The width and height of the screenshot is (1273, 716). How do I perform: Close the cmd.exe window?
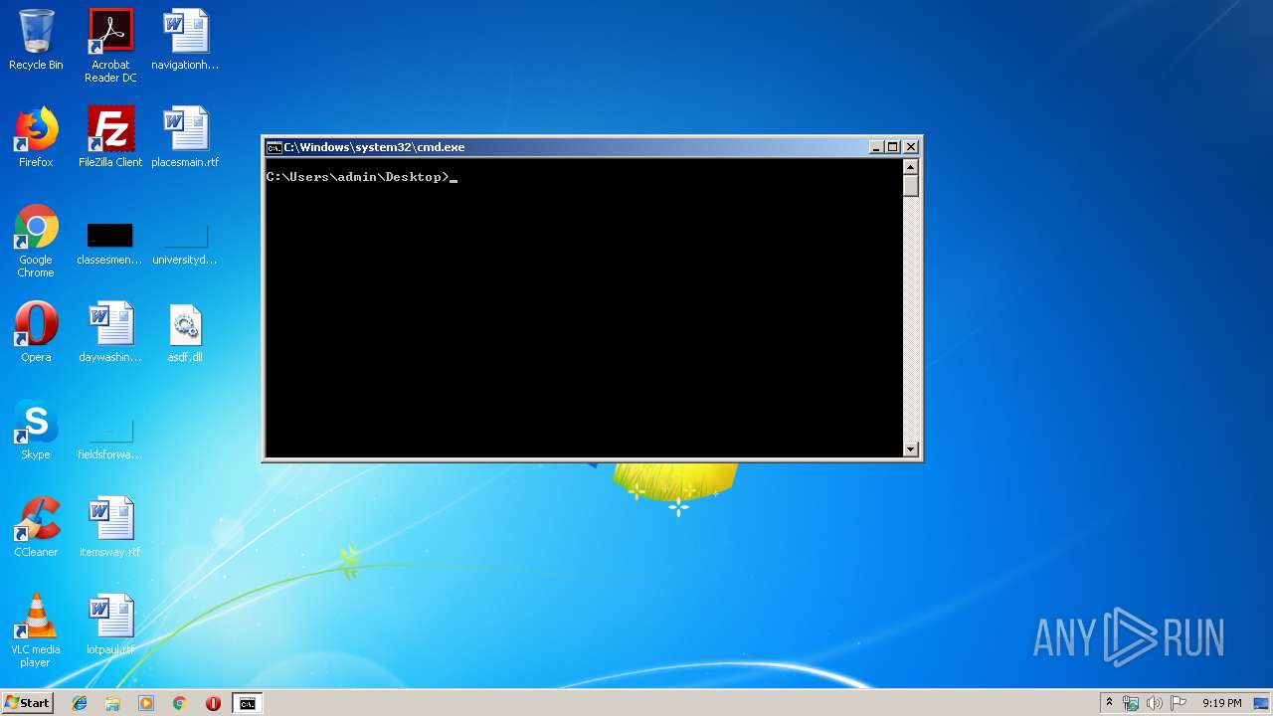[x=910, y=147]
